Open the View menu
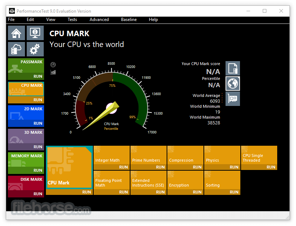 tap(51, 20)
